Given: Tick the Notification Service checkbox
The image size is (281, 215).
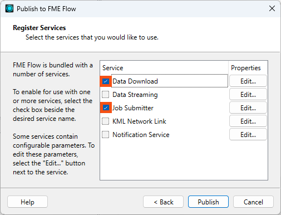Looking at the screenshot, I should point(106,135).
